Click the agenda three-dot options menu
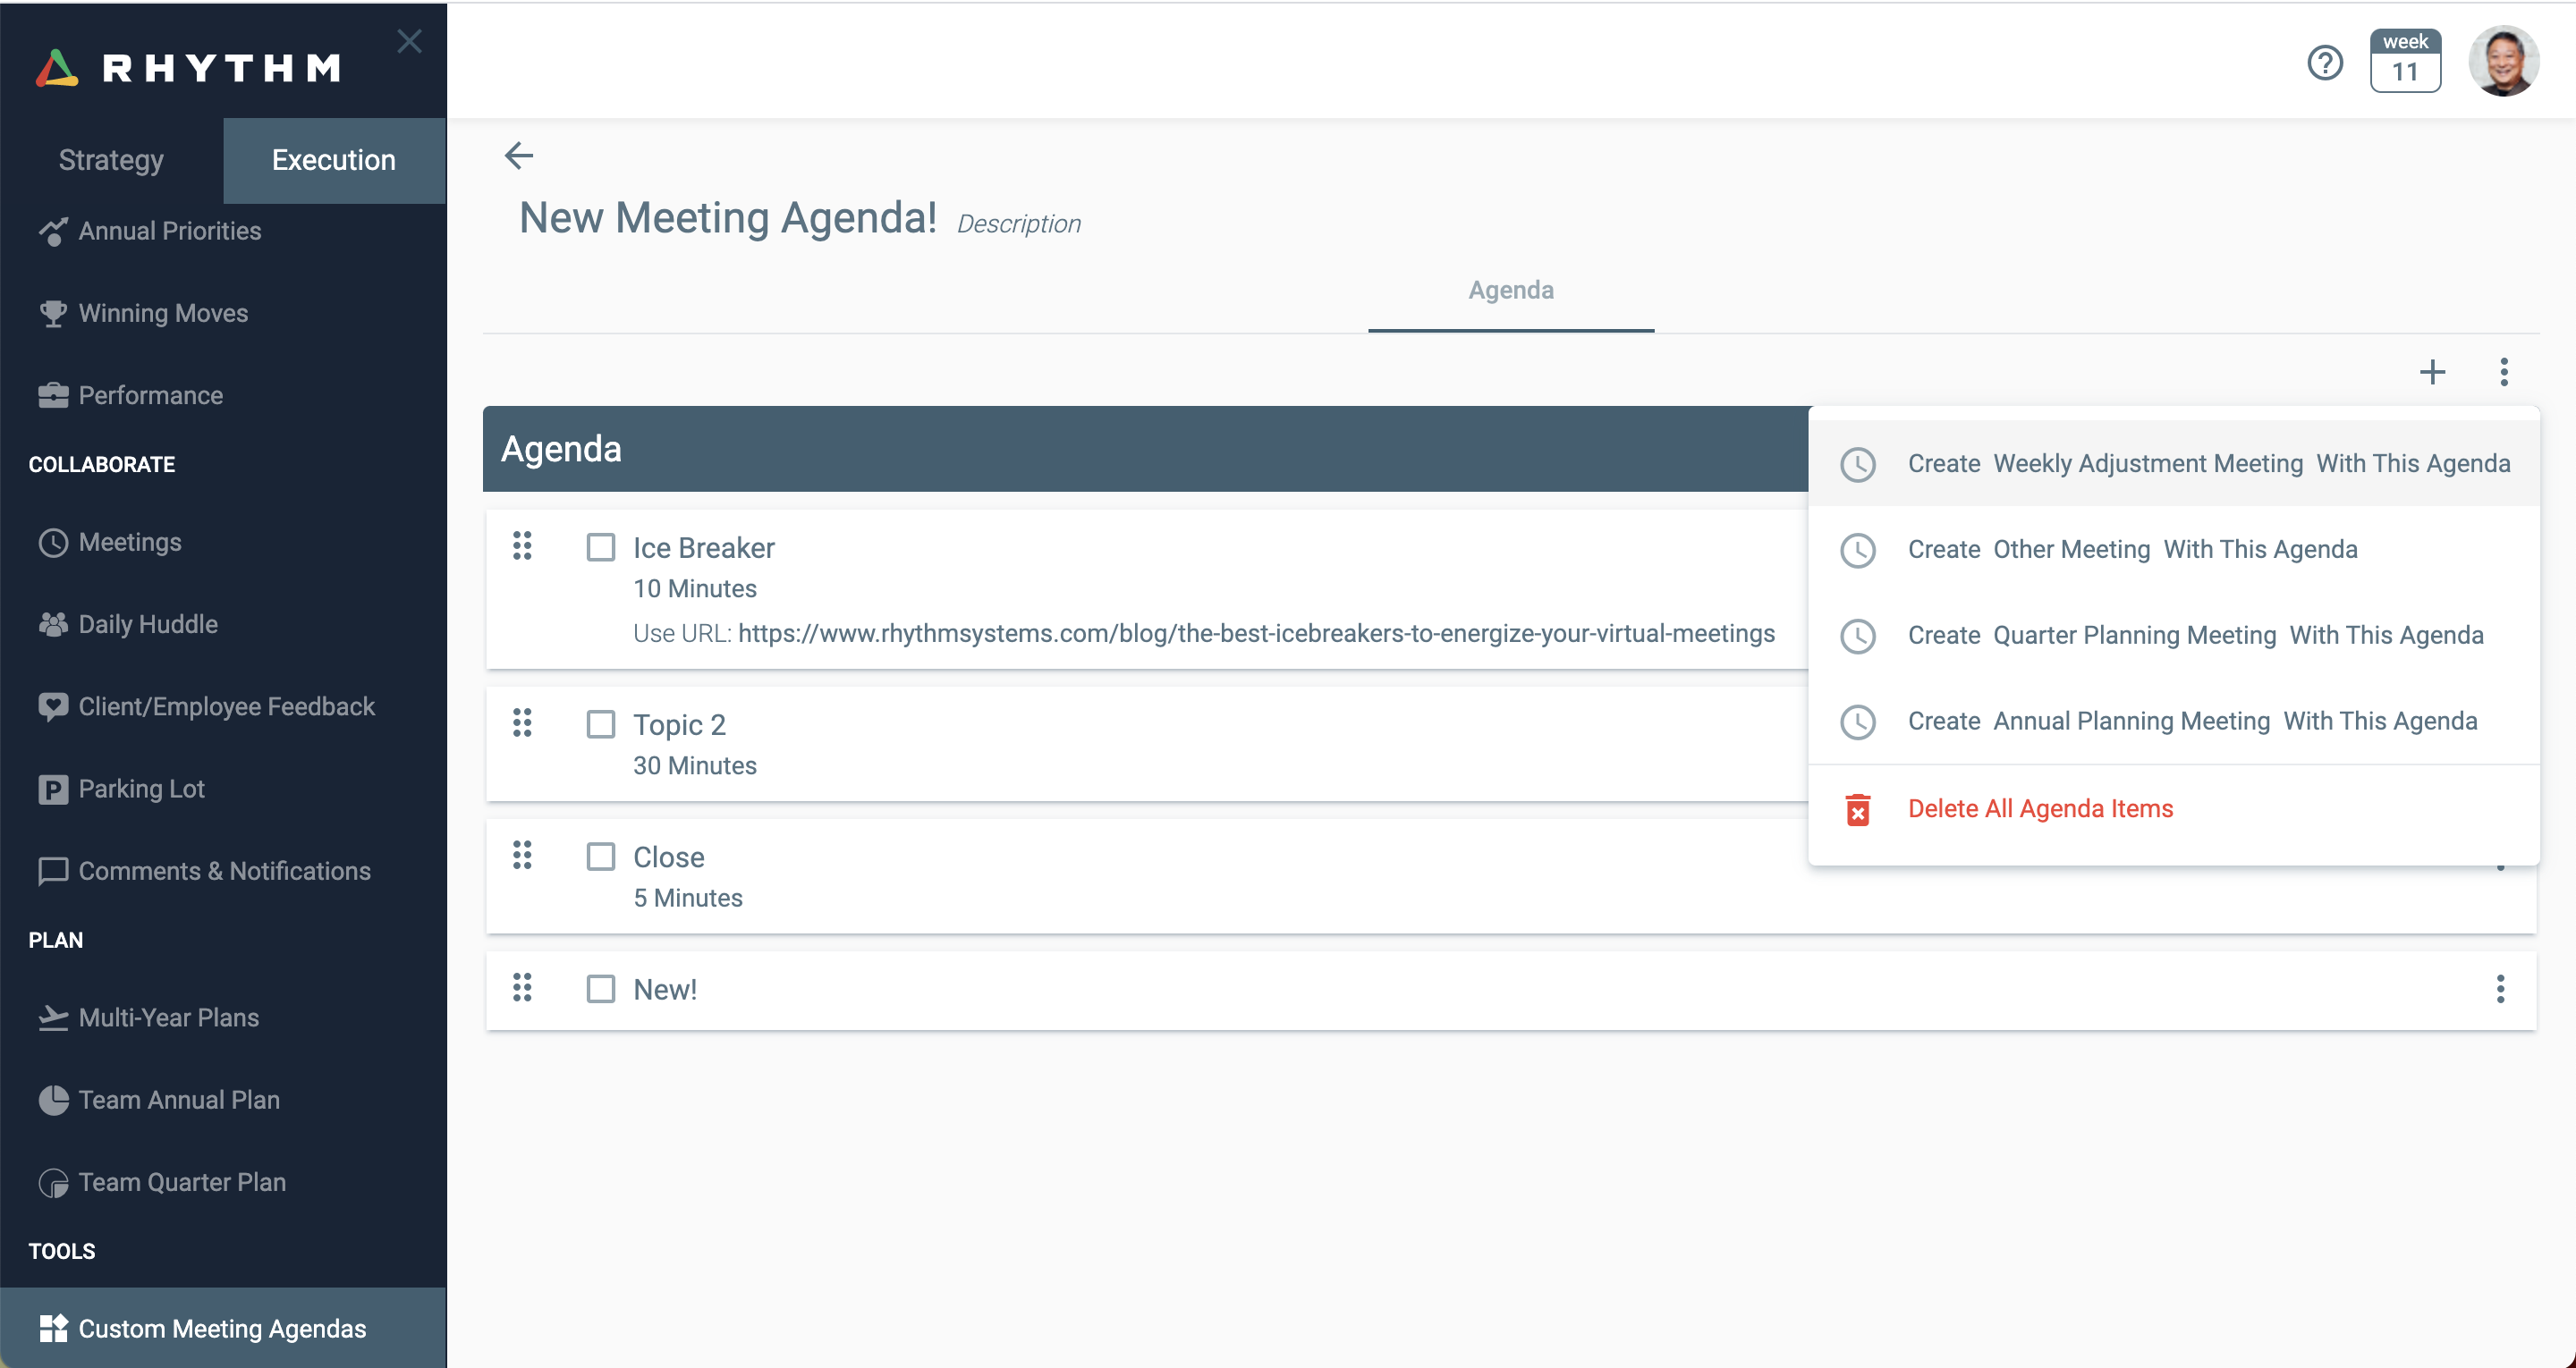Image resolution: width=2576 pixels, height=1368 pixels. pyautogui.click(x=2503, y=372)
